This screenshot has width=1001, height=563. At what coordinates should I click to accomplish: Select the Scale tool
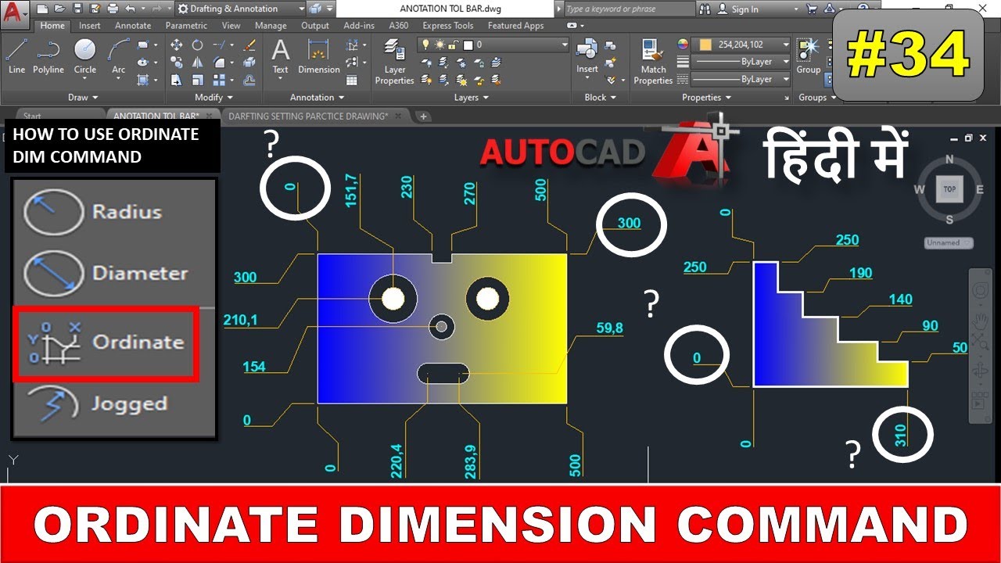[198, 80]
